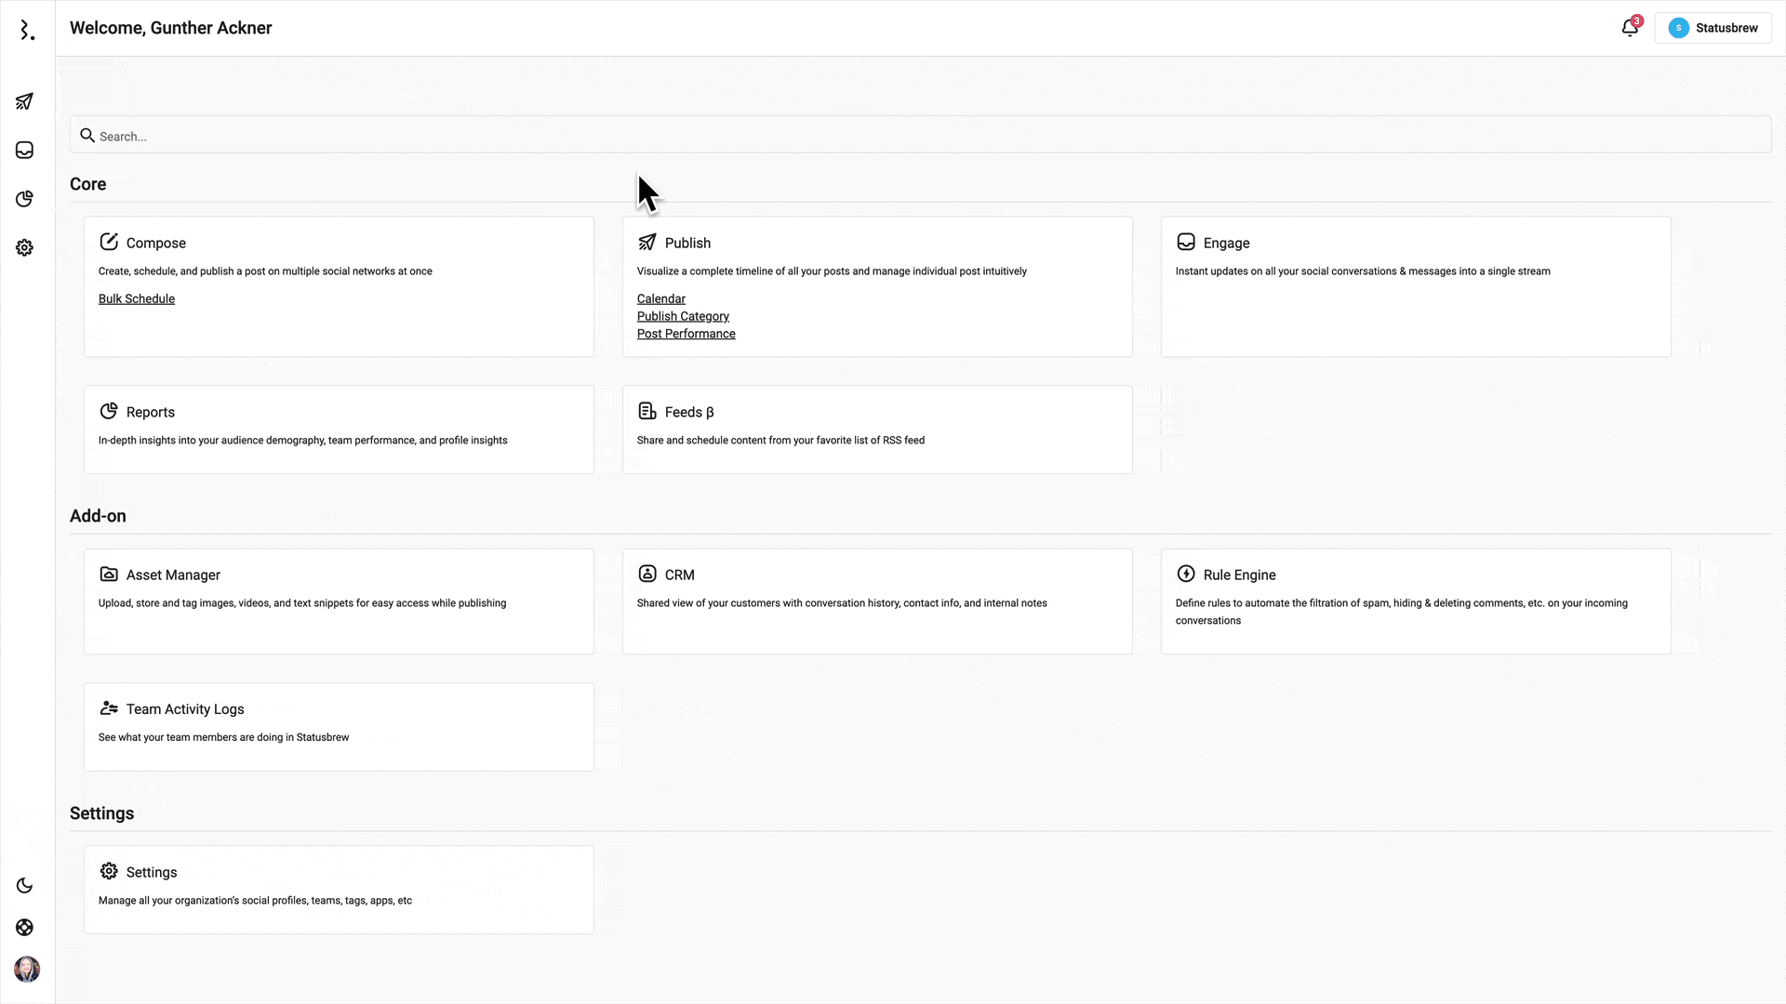Open Reports via the pie chart sidebar icon
1786x1004 pixels.
click(x=24, y=199)
